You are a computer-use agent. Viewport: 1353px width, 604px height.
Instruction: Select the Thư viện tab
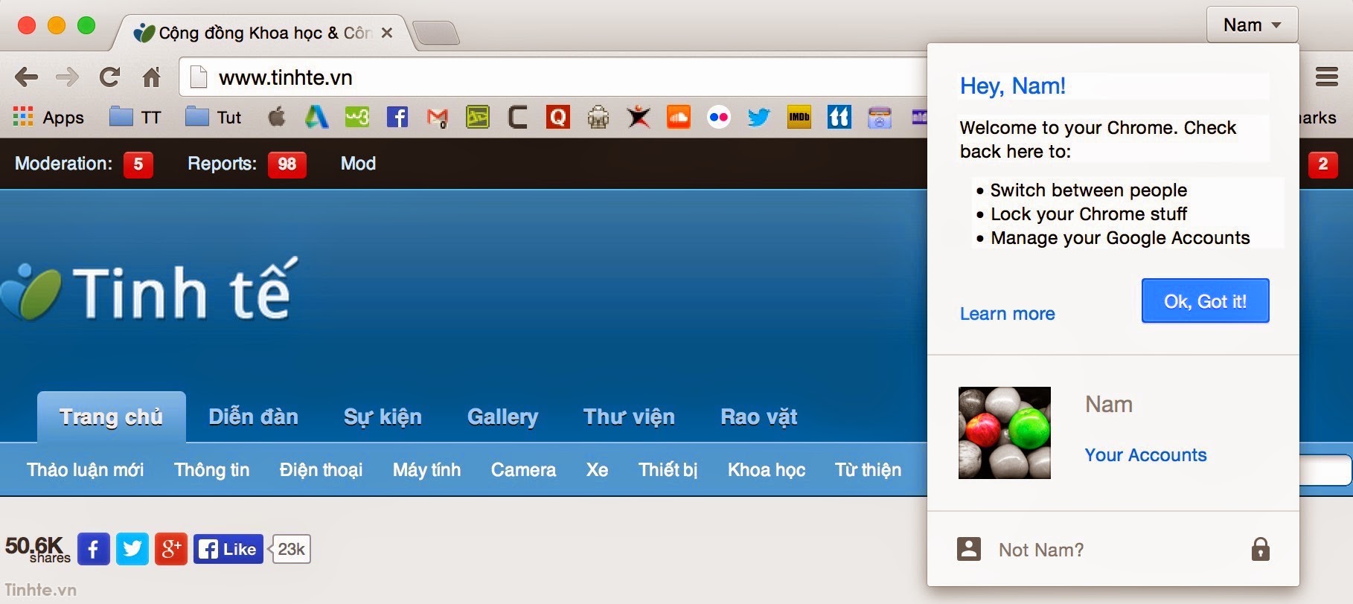(629, 417)
